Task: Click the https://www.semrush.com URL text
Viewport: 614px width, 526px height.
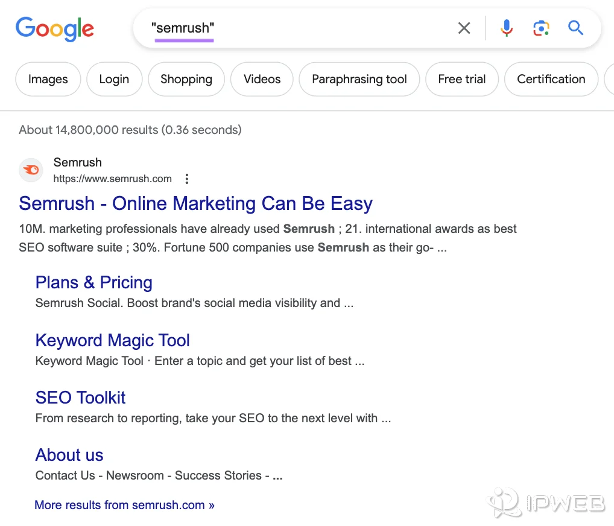Action: click(112, 179)
